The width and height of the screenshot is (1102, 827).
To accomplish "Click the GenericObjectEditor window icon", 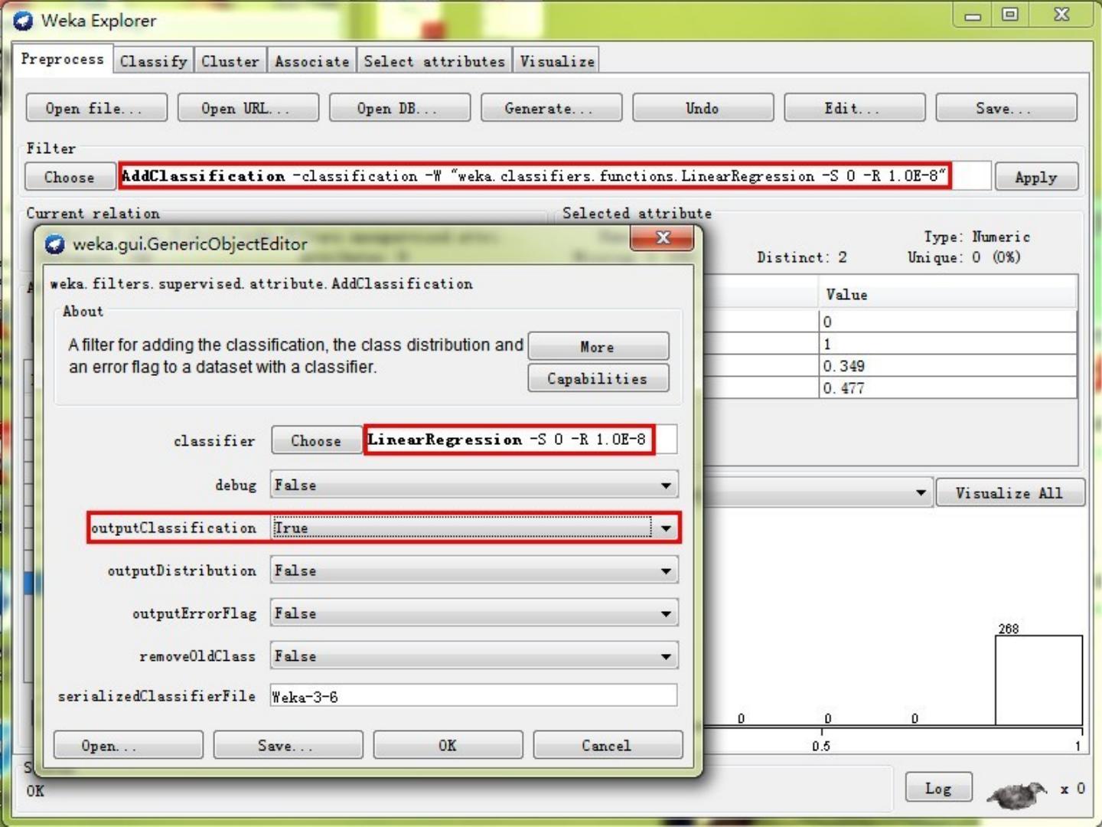I will click(54, 244).
